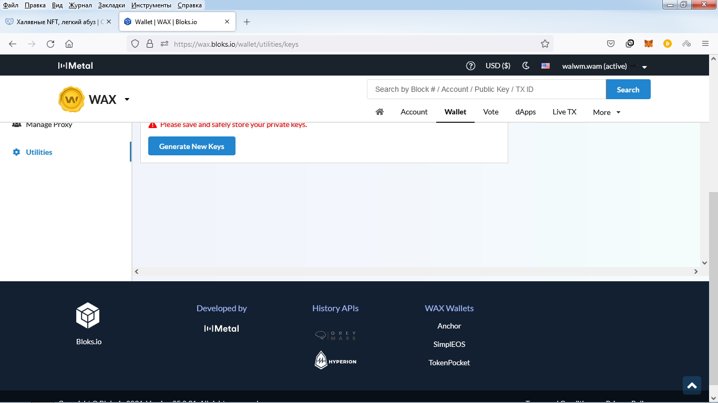Click the horizontal scrollbar right arrow
This screenshot has height=403, width=718.
696,271
